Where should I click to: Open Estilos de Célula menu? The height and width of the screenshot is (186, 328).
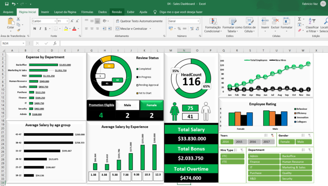coord(249,25)
